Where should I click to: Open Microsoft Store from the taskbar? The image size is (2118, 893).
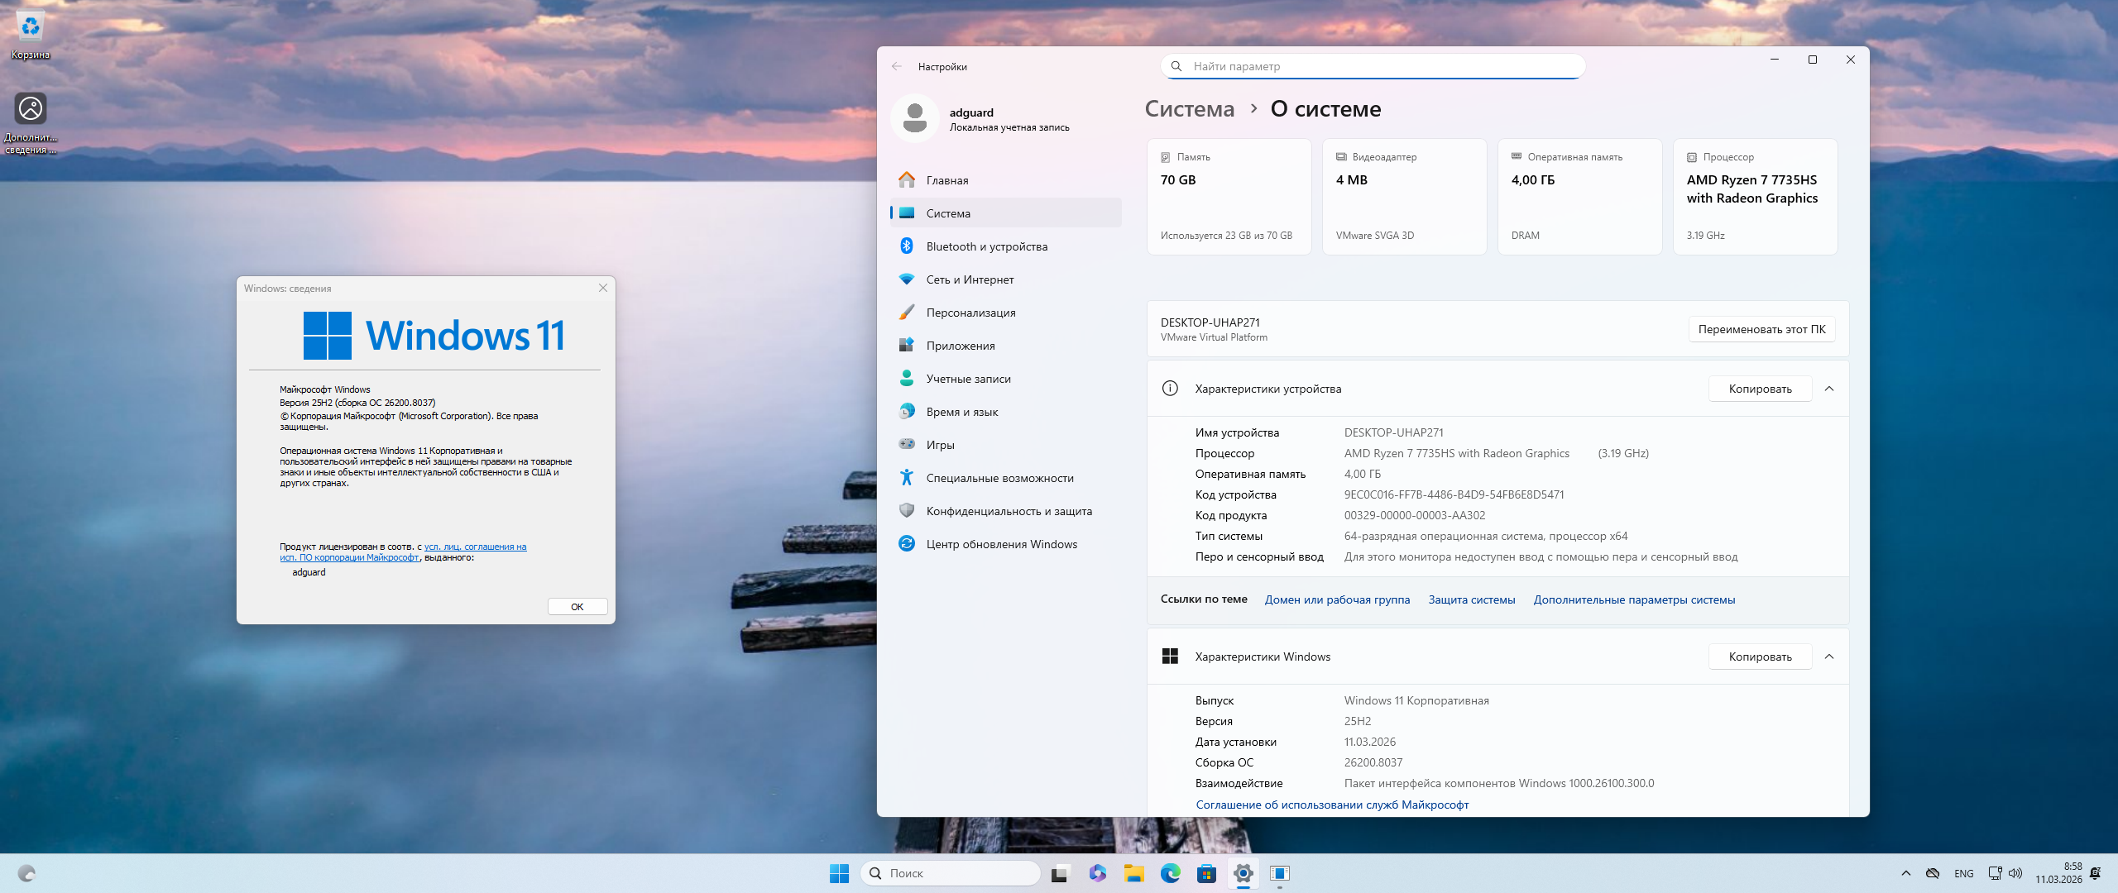(1206, 873)
